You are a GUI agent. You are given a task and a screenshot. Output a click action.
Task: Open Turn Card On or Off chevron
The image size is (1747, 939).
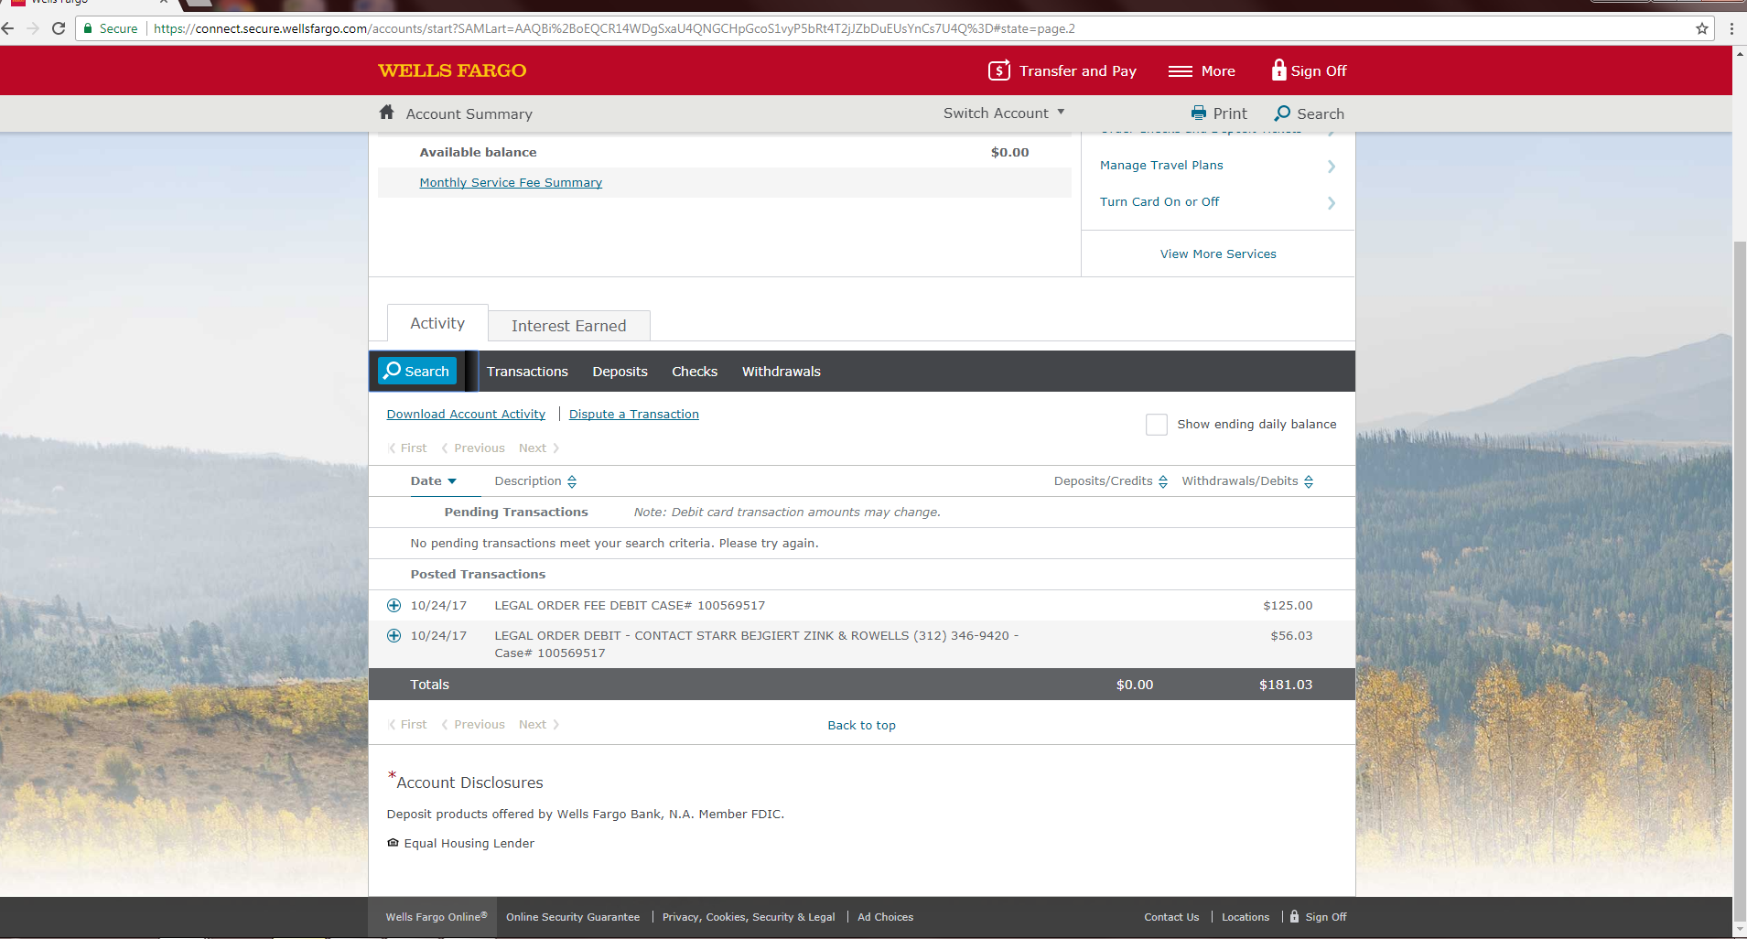coord(1332,202)
